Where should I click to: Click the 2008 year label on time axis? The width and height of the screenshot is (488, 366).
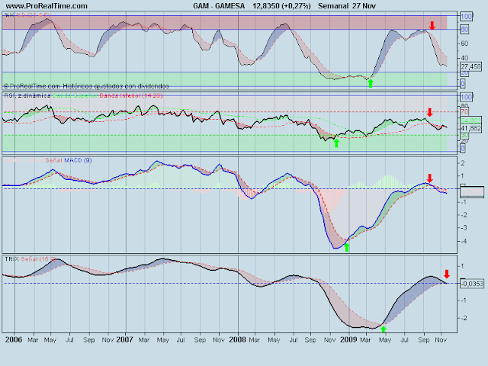pyautogui.click(x=237, y=339)
